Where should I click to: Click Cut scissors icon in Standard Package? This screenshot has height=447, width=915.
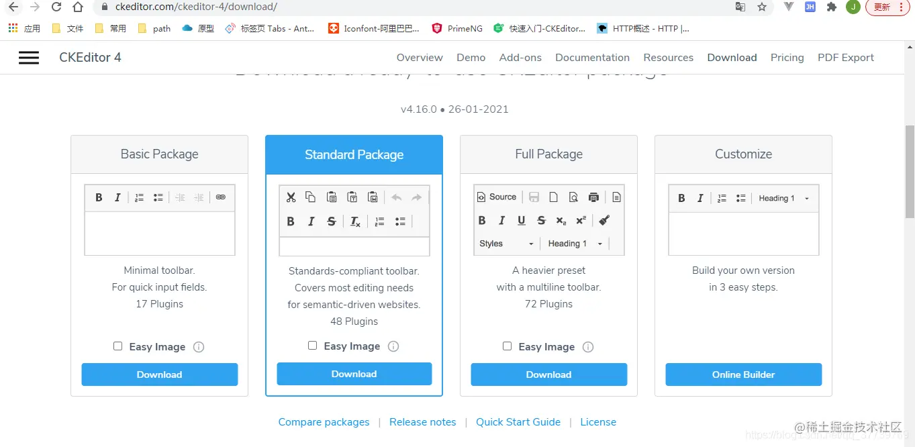pos(291,197)
